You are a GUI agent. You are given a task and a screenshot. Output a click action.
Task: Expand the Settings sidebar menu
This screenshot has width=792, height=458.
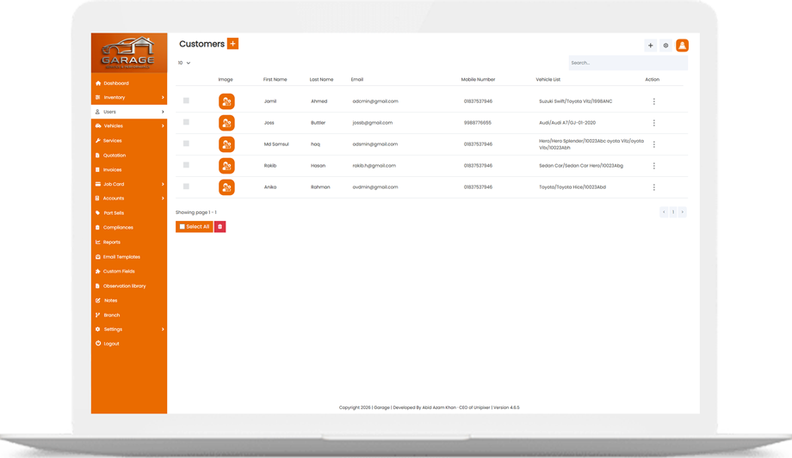click(x=129, y=329)
